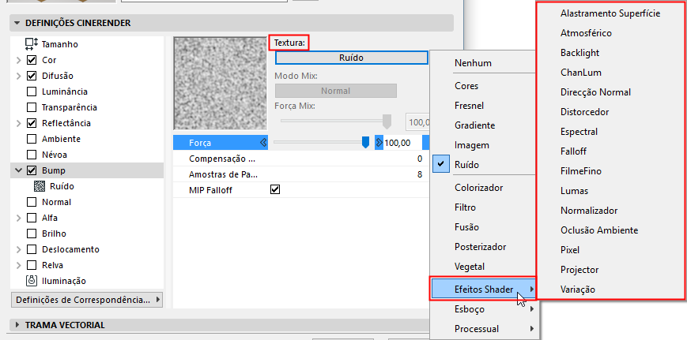Click the Força slider handle
The width and height of the screenshot is (687, 340).
click(365, 143)
